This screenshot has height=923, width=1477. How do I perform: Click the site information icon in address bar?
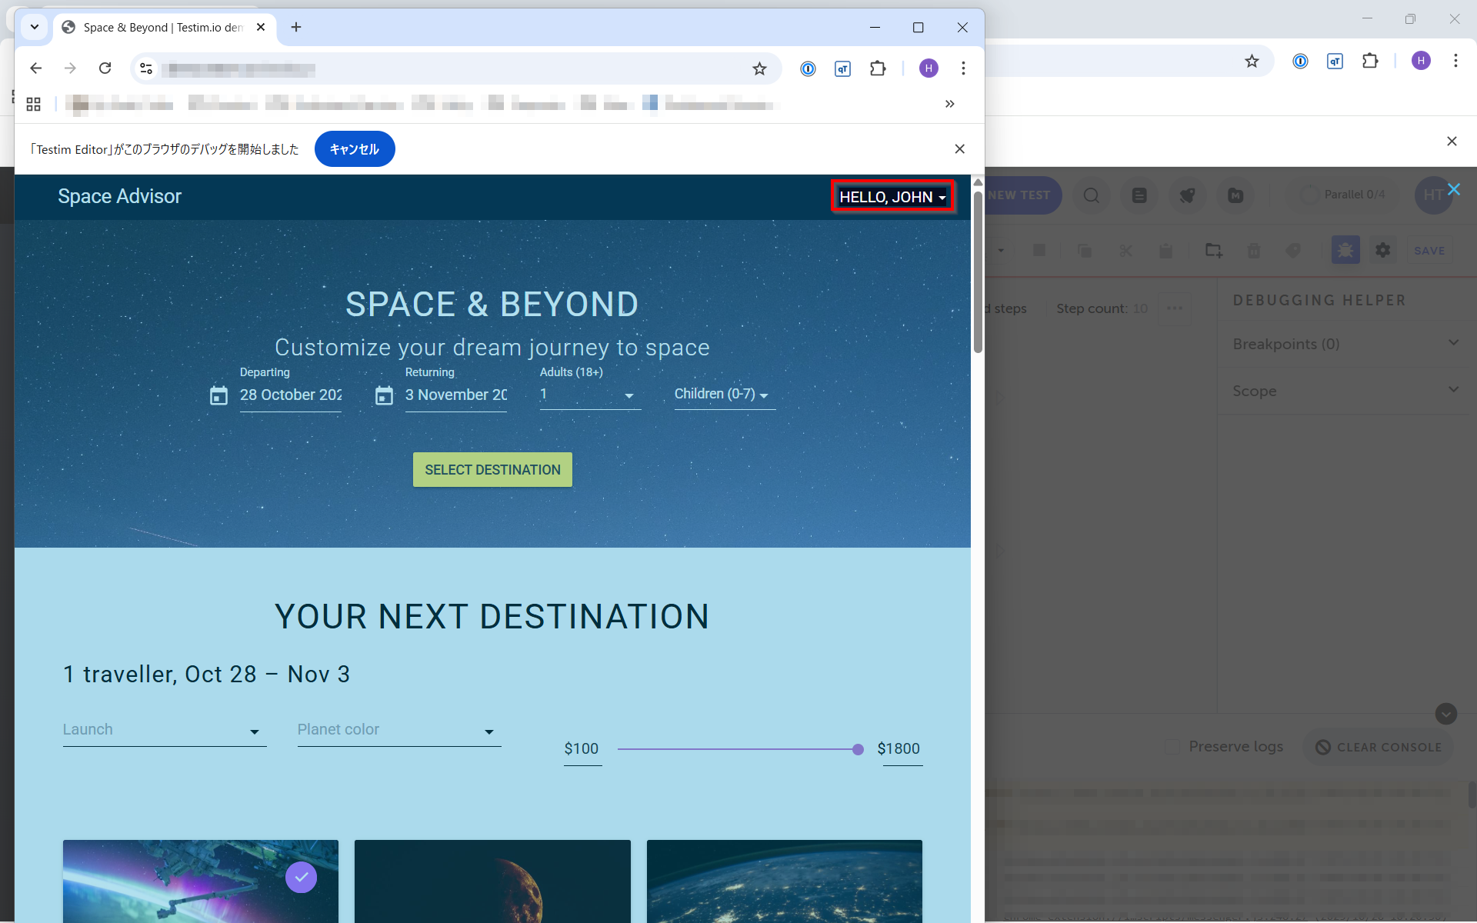(x=146, y=68)
